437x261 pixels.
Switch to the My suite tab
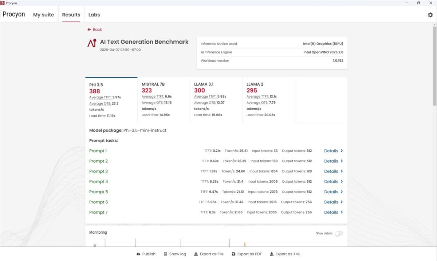click(43, 15)
